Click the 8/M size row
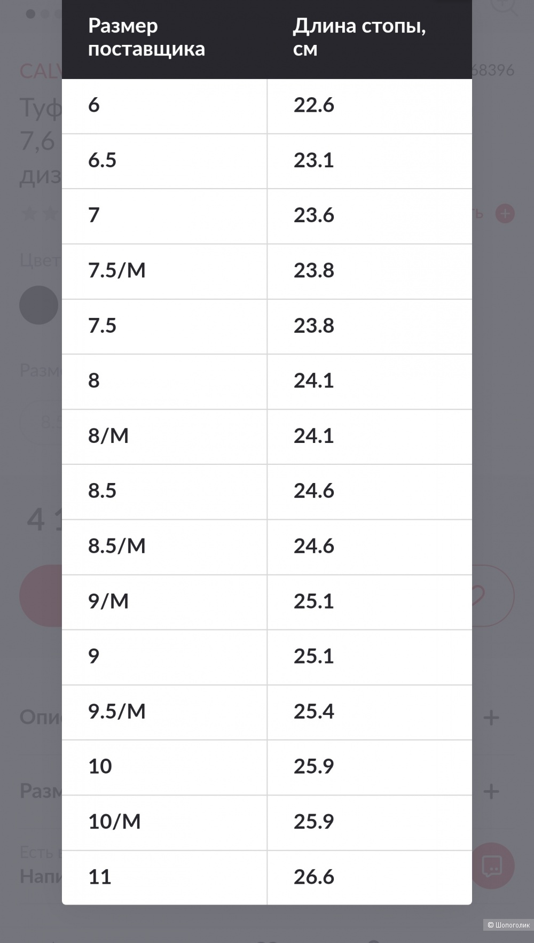Image resolution: width=534 pixels, height=943 pixels. tap(267, 437)
